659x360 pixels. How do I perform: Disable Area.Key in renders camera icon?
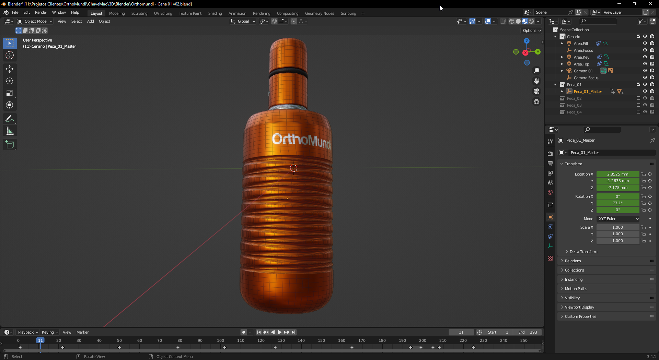(x=652, y=57)
